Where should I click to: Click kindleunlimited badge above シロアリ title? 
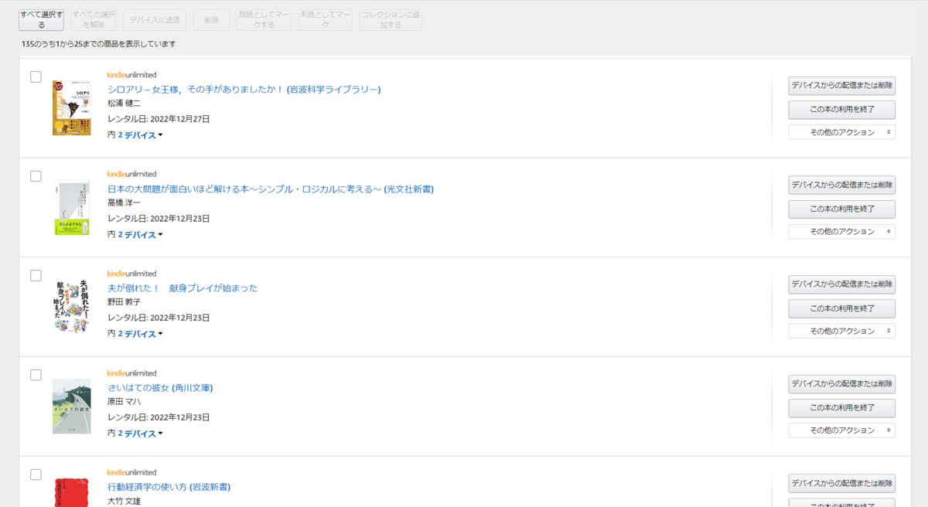(131, 75)
